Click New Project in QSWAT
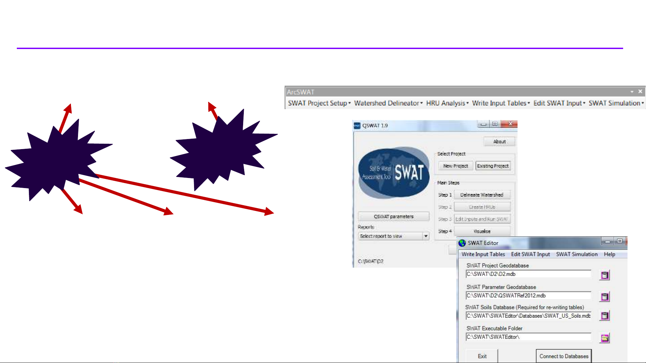The height and width of the screenshot is (363, 646). (456, 166)
